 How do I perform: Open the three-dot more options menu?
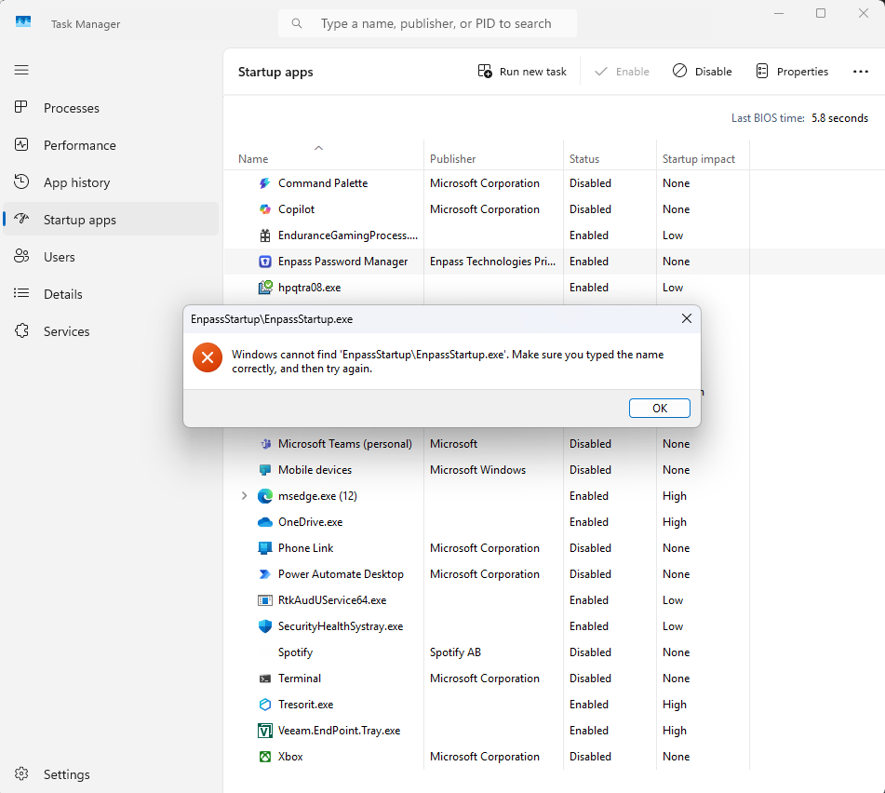pyautogui.click(x=860, y=72)
